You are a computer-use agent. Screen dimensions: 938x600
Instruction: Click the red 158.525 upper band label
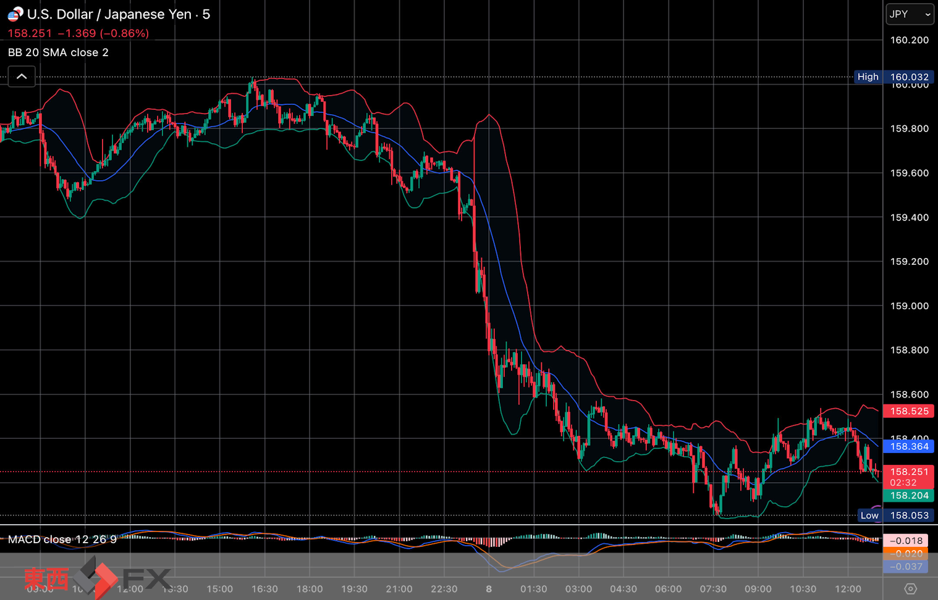point(908,411)
